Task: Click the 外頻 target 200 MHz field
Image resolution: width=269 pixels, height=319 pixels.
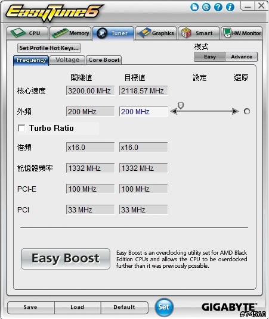Action: point(143,111)
